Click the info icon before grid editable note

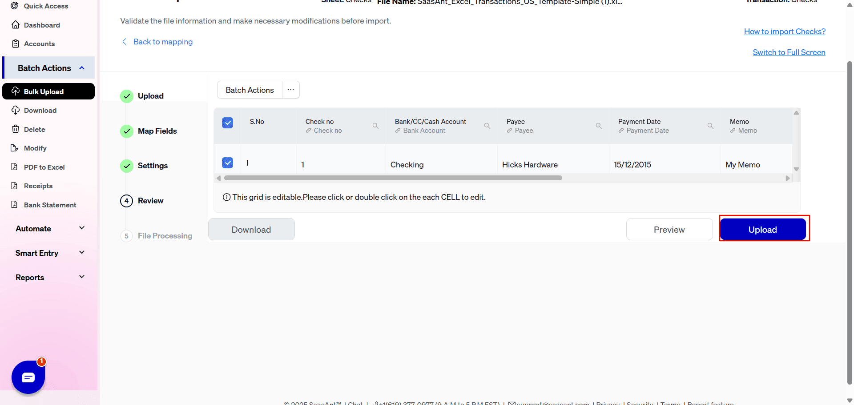click(x=227, y=197)
